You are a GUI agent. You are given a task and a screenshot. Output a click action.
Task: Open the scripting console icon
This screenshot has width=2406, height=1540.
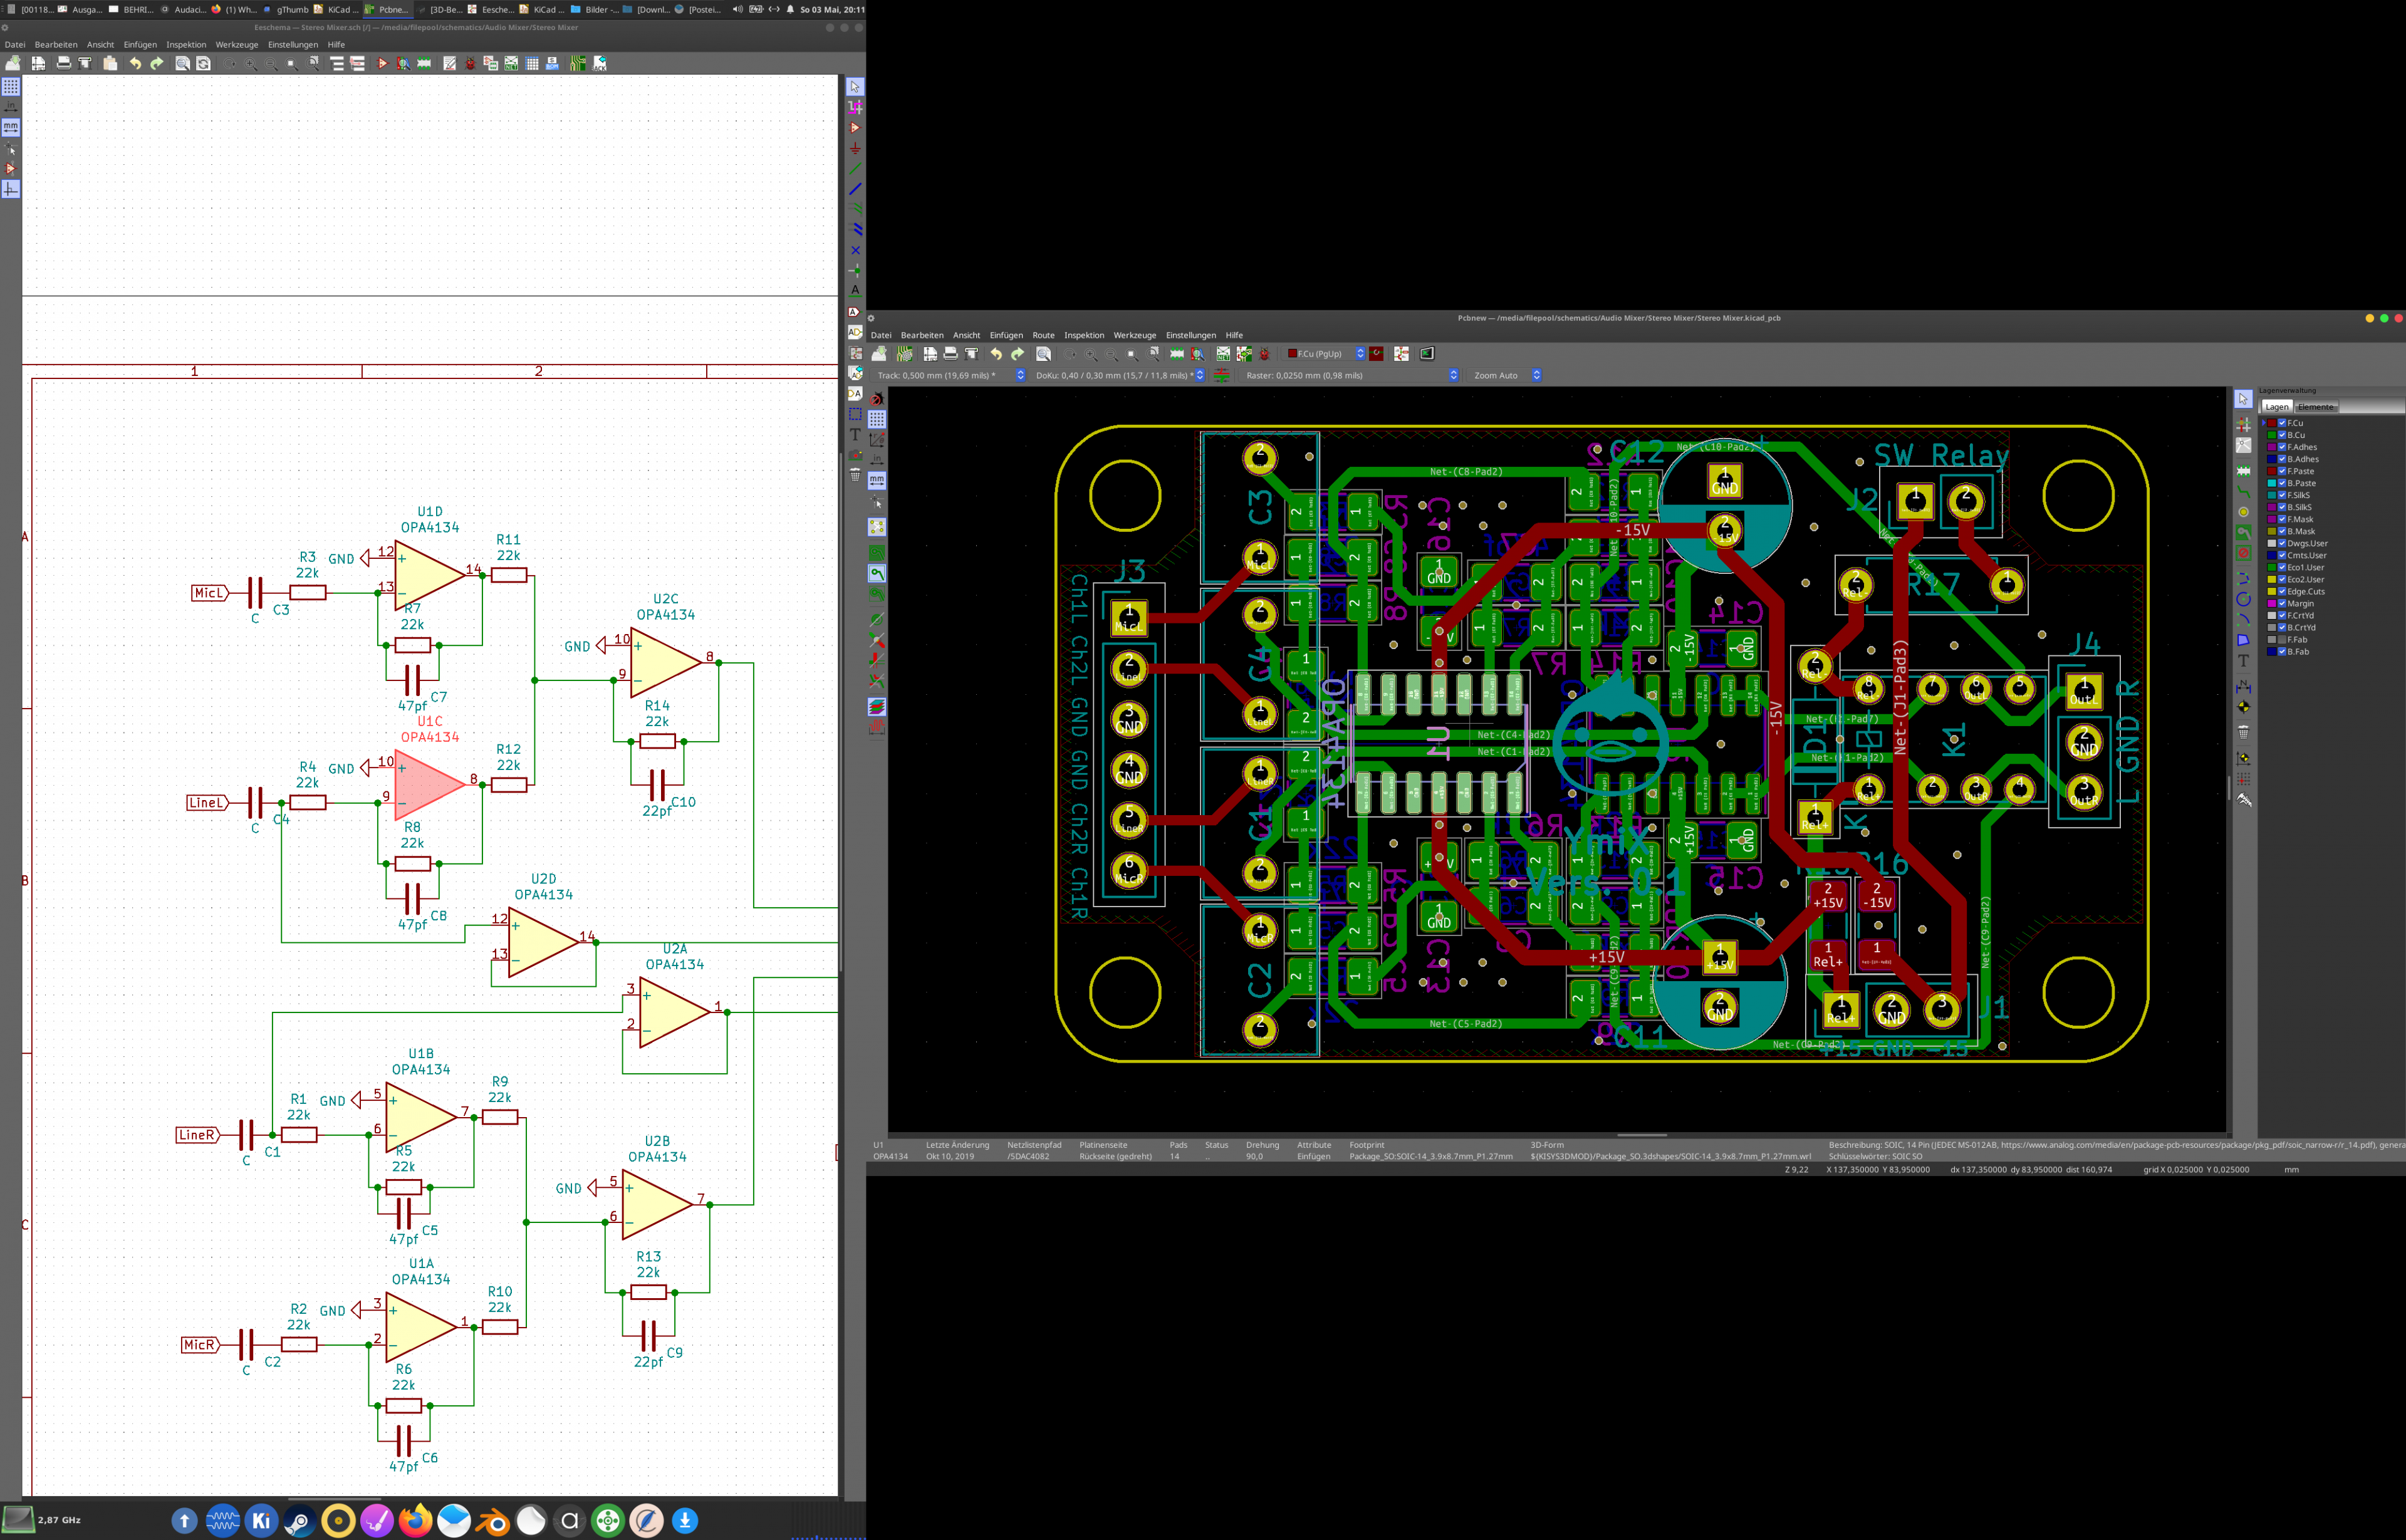(1427, 354)
